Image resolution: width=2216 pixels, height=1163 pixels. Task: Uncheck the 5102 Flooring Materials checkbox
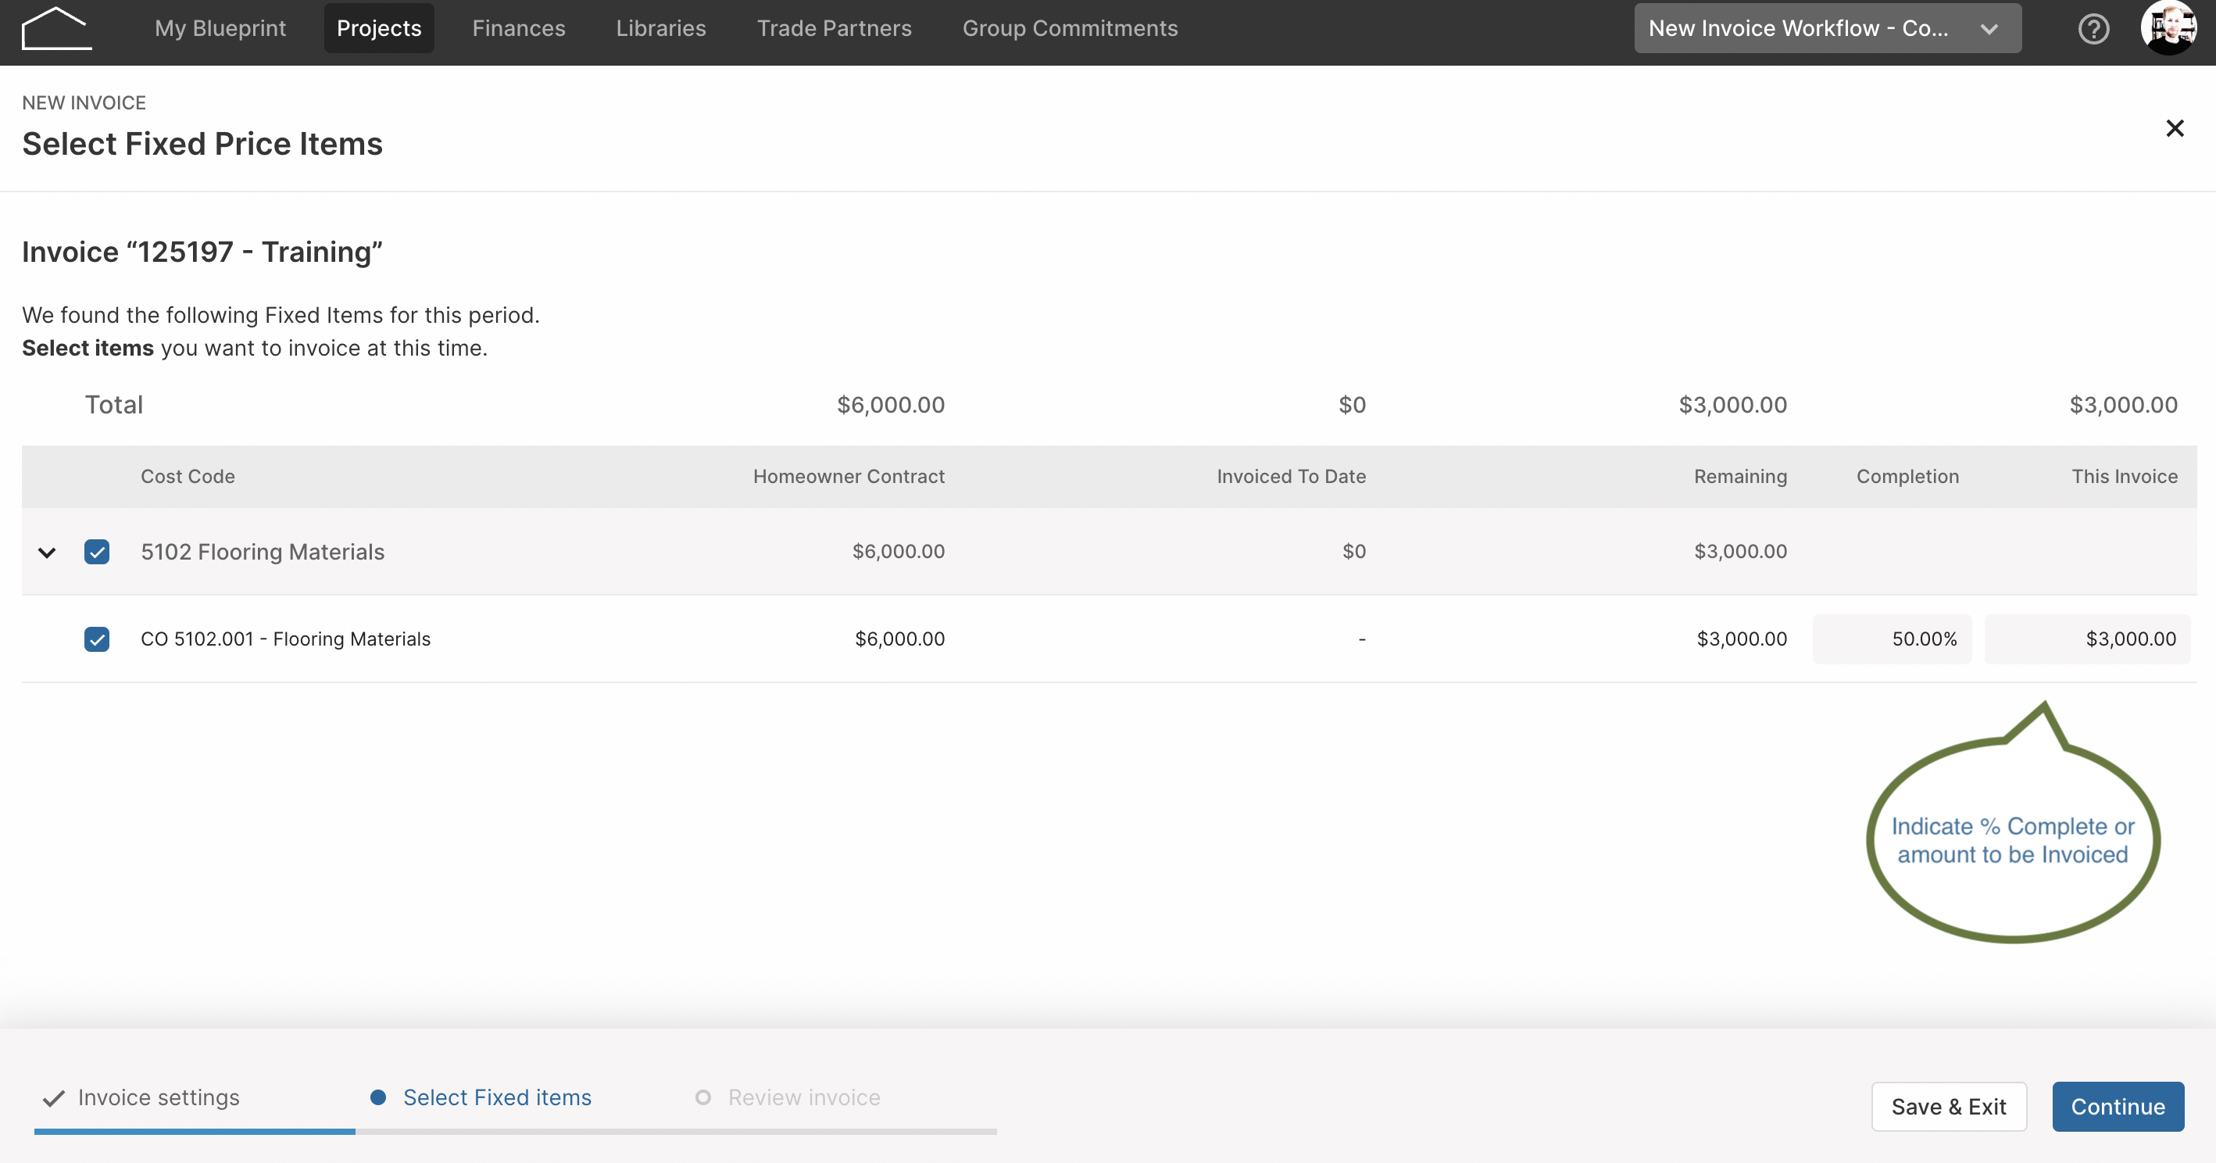(97, 553)
